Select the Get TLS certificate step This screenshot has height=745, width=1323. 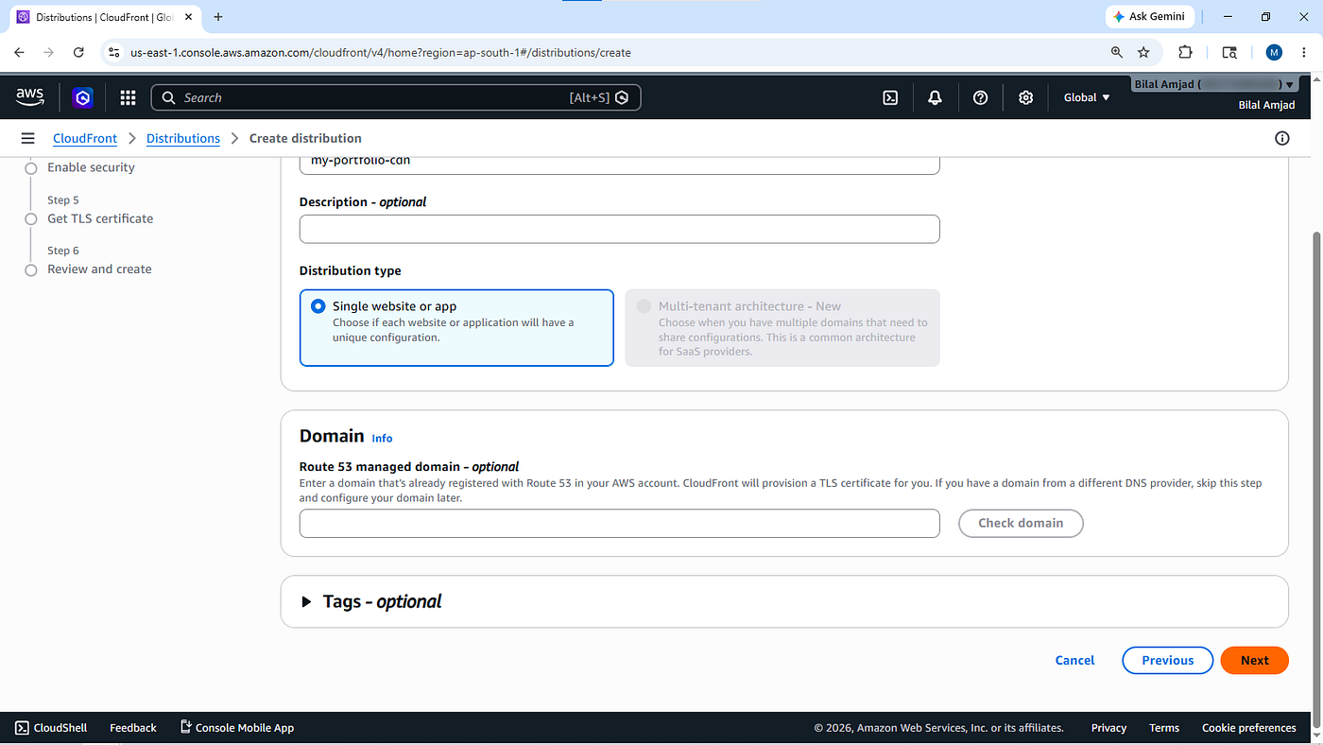point(100,218)
